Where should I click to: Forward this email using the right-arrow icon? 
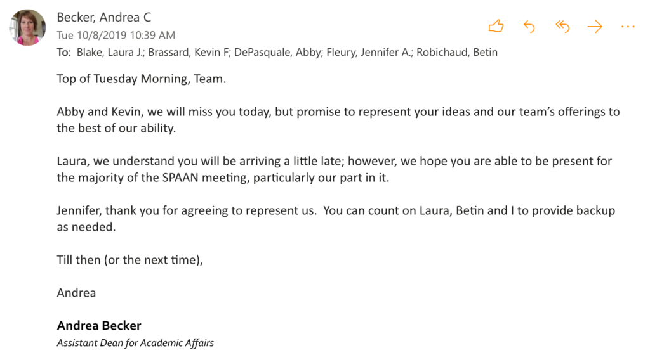595,27
